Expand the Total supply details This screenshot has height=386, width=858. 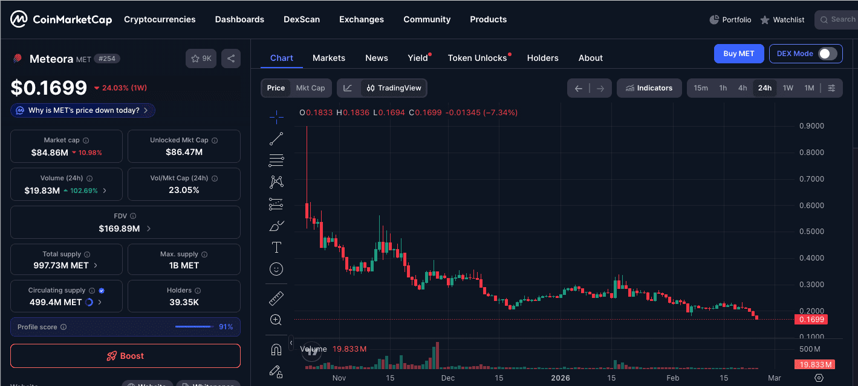point(96,265)
